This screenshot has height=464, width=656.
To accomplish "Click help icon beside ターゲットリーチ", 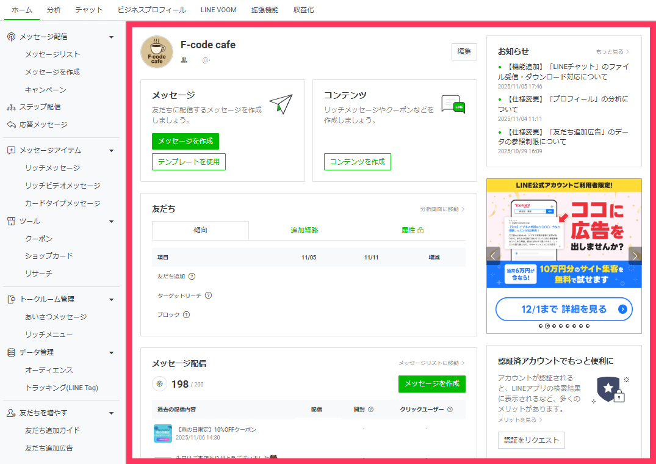I will (208, 295).
